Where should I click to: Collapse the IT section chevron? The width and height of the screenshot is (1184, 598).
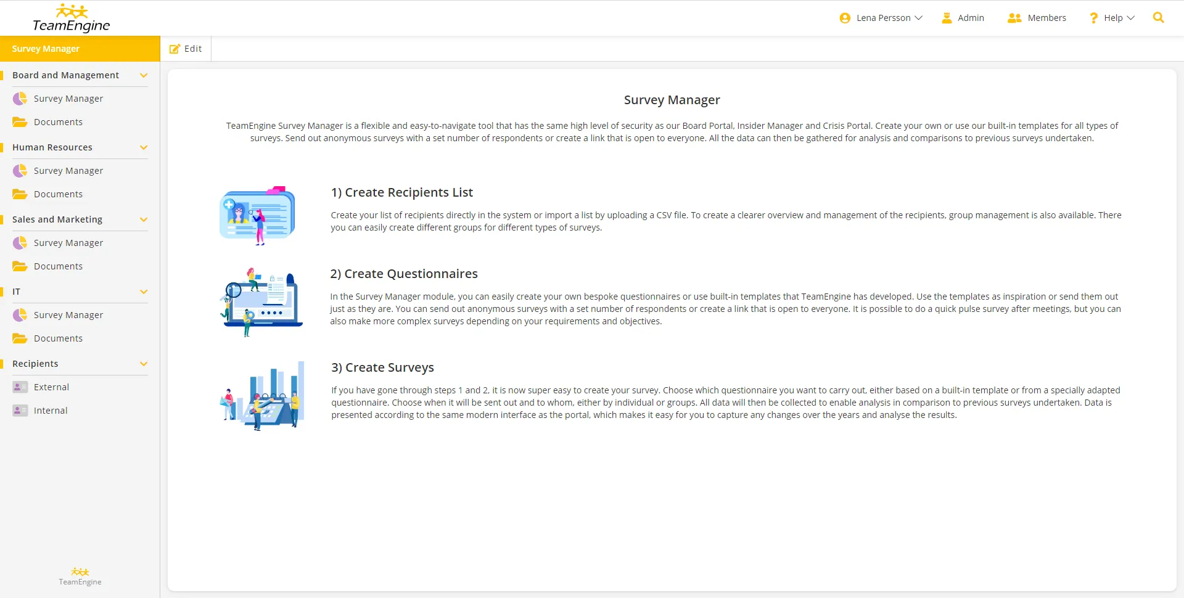tap(144, 292)
